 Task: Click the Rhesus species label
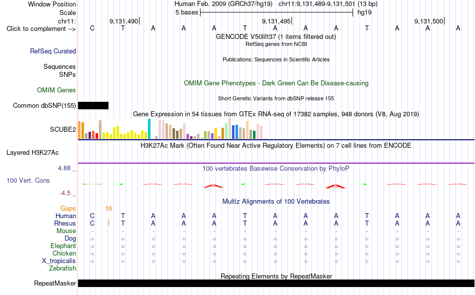pyautogui.click(x=65, y=223)
